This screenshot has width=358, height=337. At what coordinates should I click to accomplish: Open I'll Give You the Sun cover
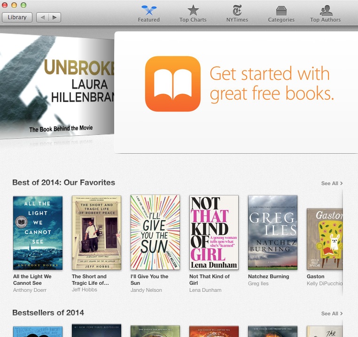tap(155, 232)
